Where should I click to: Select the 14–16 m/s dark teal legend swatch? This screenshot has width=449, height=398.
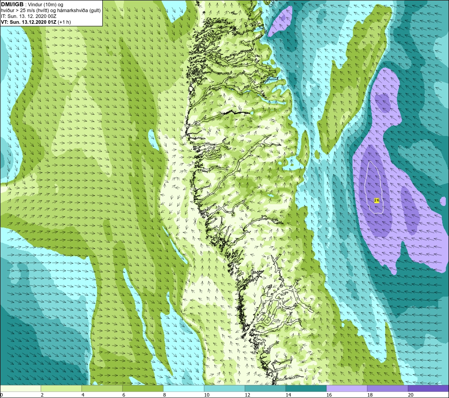point(306,389)
